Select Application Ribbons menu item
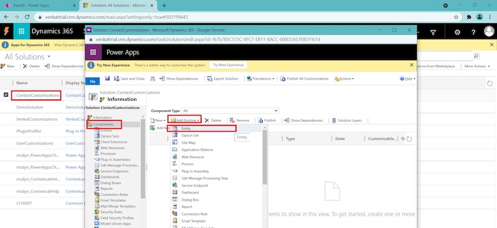The height and width of the screenshot is (228, 497). (197, 150)
